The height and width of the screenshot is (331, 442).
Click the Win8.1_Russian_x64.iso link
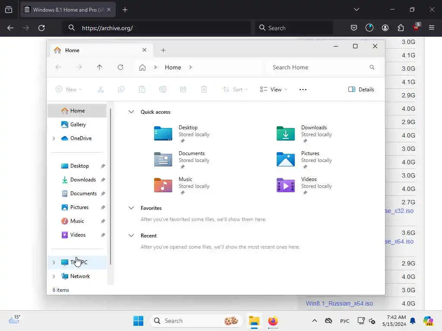pyautogui.click(x=339, y=303)
